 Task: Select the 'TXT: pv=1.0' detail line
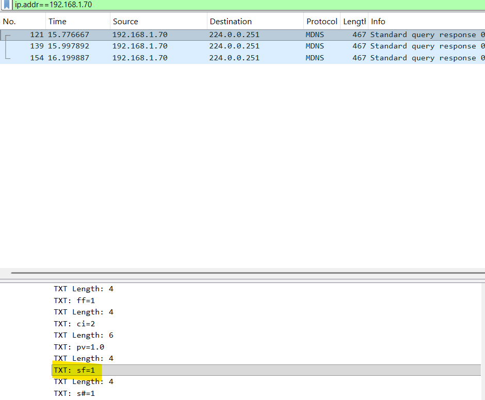coord(79,347)
